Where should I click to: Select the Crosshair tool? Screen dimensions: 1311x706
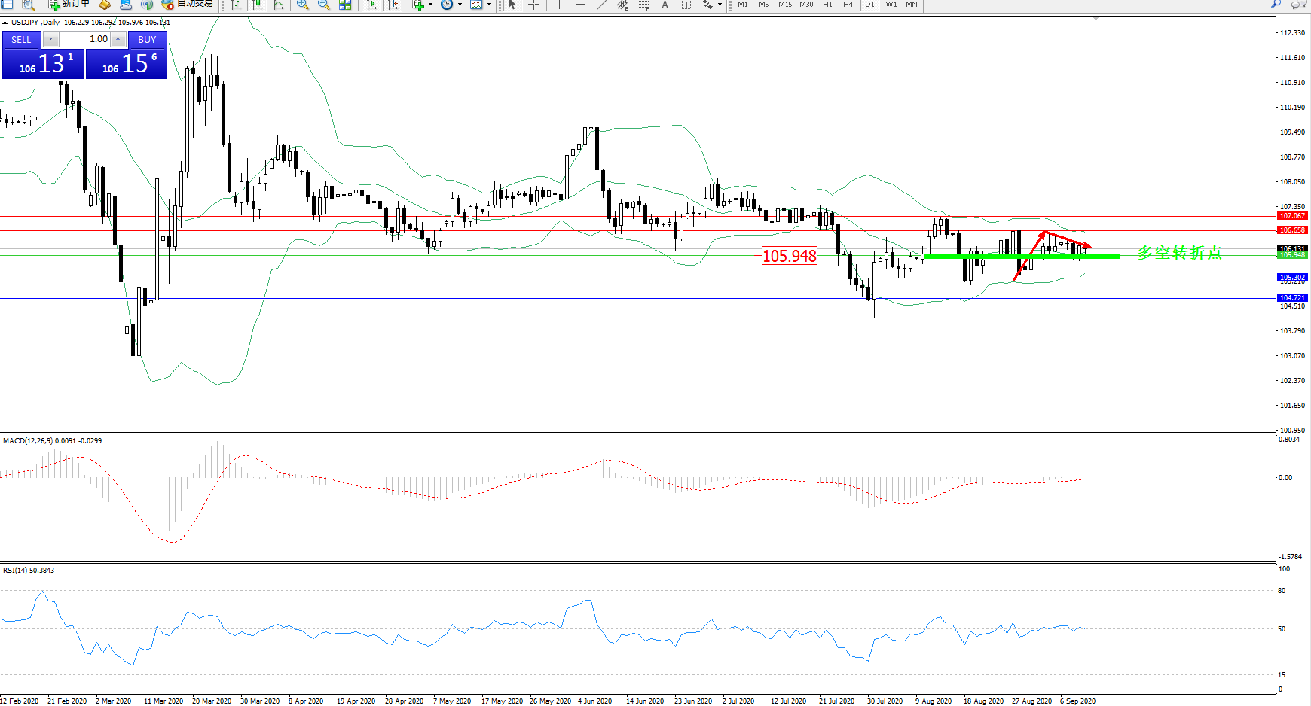point(533,5)
